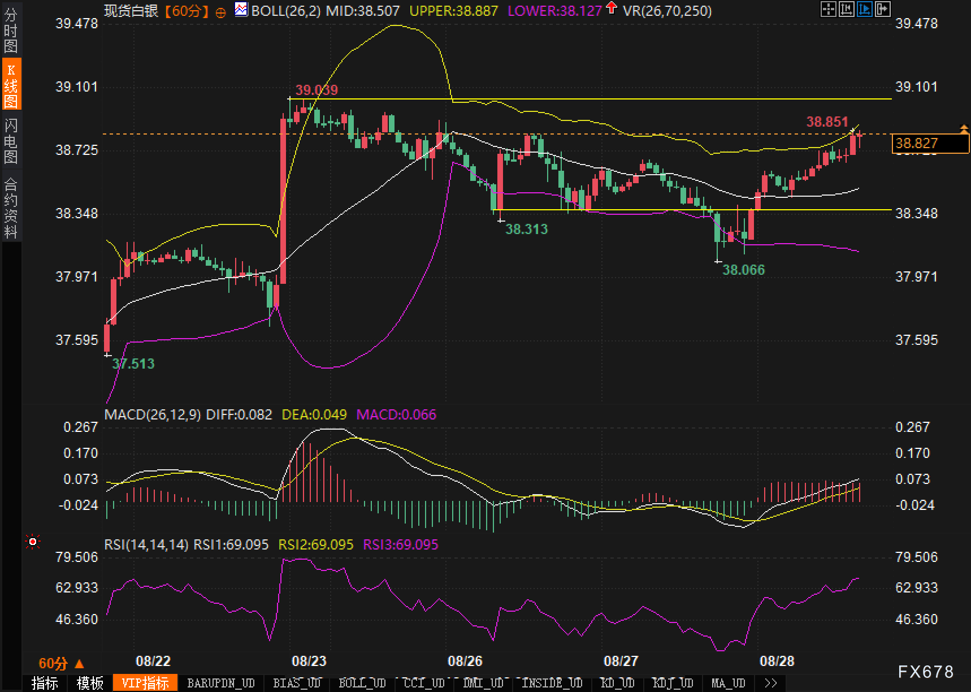Click the 指标 button in bottom bar
Screen dimensions: 971x692
45,683
